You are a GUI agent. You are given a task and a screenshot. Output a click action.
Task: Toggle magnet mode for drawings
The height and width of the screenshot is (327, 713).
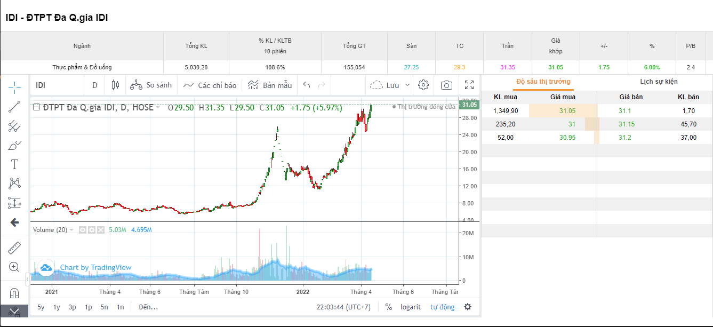[x=14, y=293]
